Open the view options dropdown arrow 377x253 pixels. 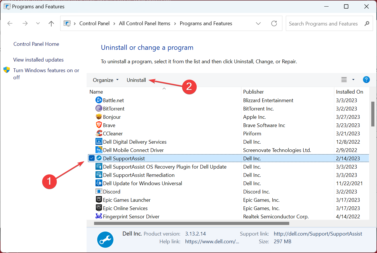pyautogui.click(x=353, y=80)
